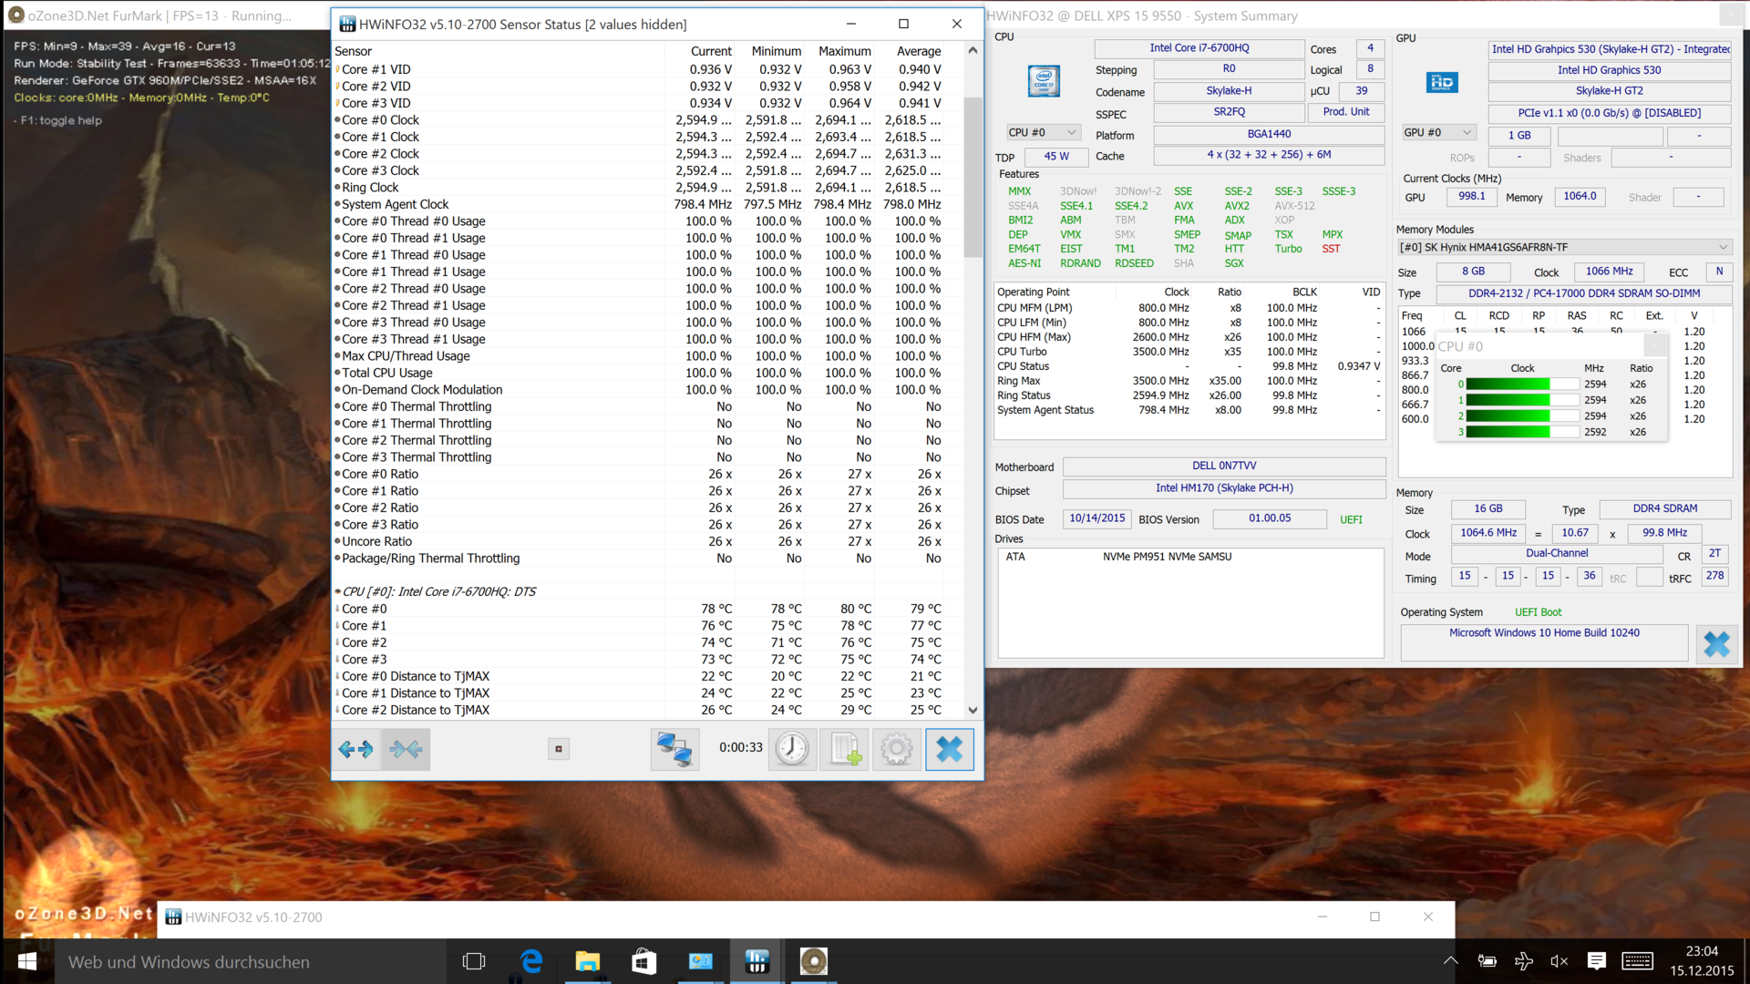
Task: Close sensor status with blue X icon
Action: point(949,749)
